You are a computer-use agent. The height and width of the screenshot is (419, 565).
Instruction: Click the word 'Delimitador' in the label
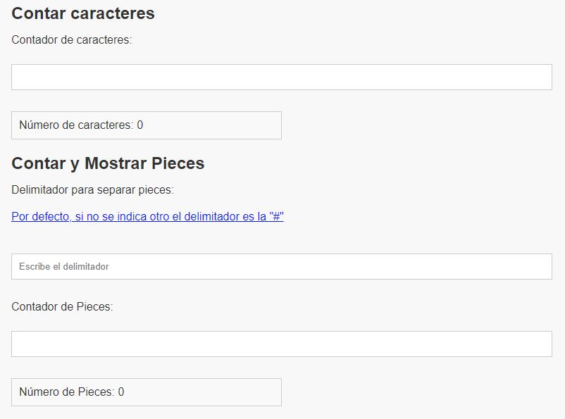click(40, 190)
